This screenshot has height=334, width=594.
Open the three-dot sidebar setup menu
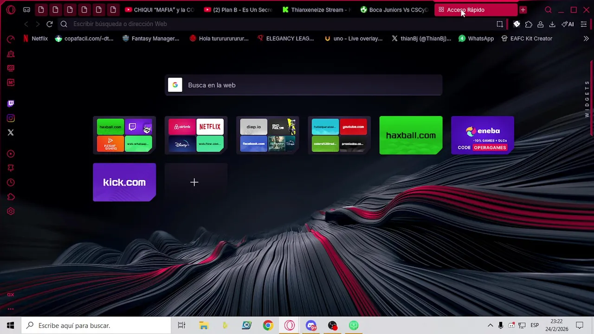click(11, 308)
